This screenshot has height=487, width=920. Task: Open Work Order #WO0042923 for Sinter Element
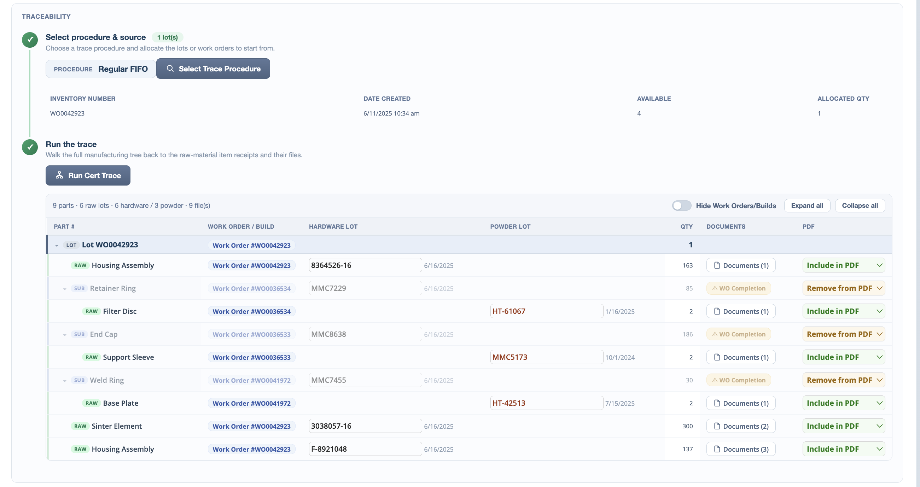[251, 426]
